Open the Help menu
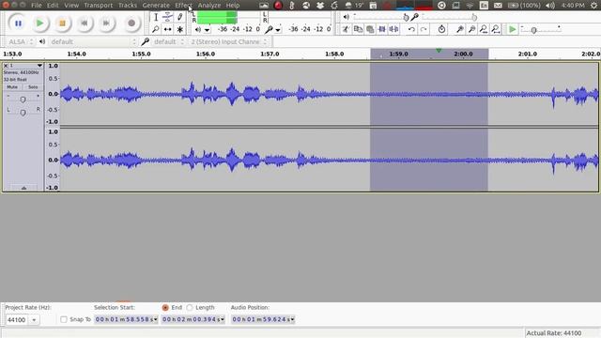Image resolution: width=601 pixels, height=338 pixels. tap(233, 6)
